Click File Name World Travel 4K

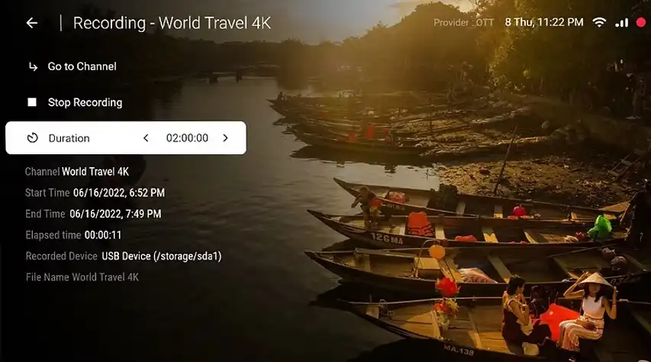point(82,277)
